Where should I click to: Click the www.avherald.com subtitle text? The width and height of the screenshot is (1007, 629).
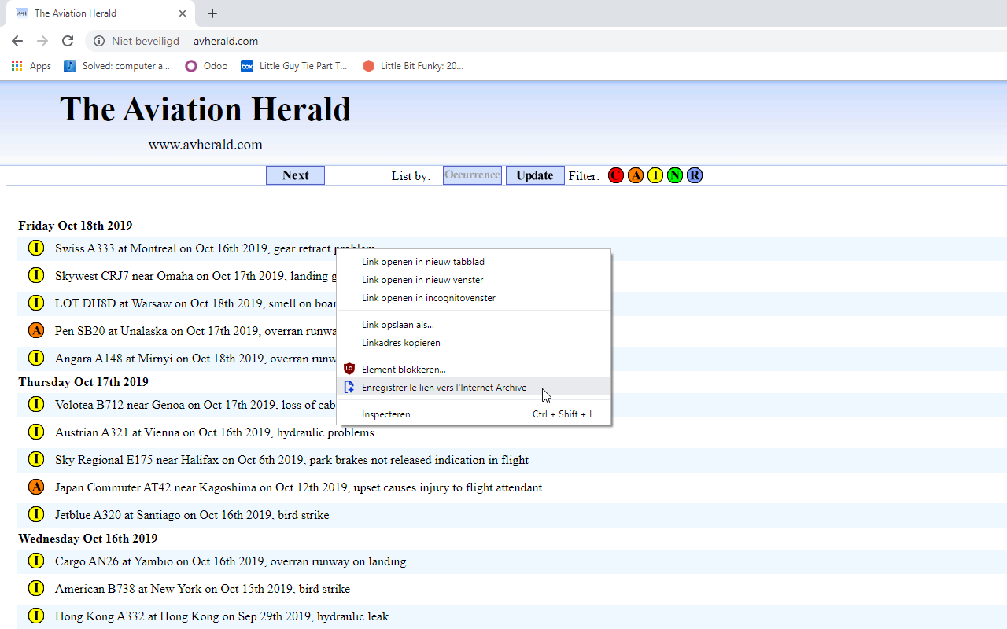tap(205, 145)
